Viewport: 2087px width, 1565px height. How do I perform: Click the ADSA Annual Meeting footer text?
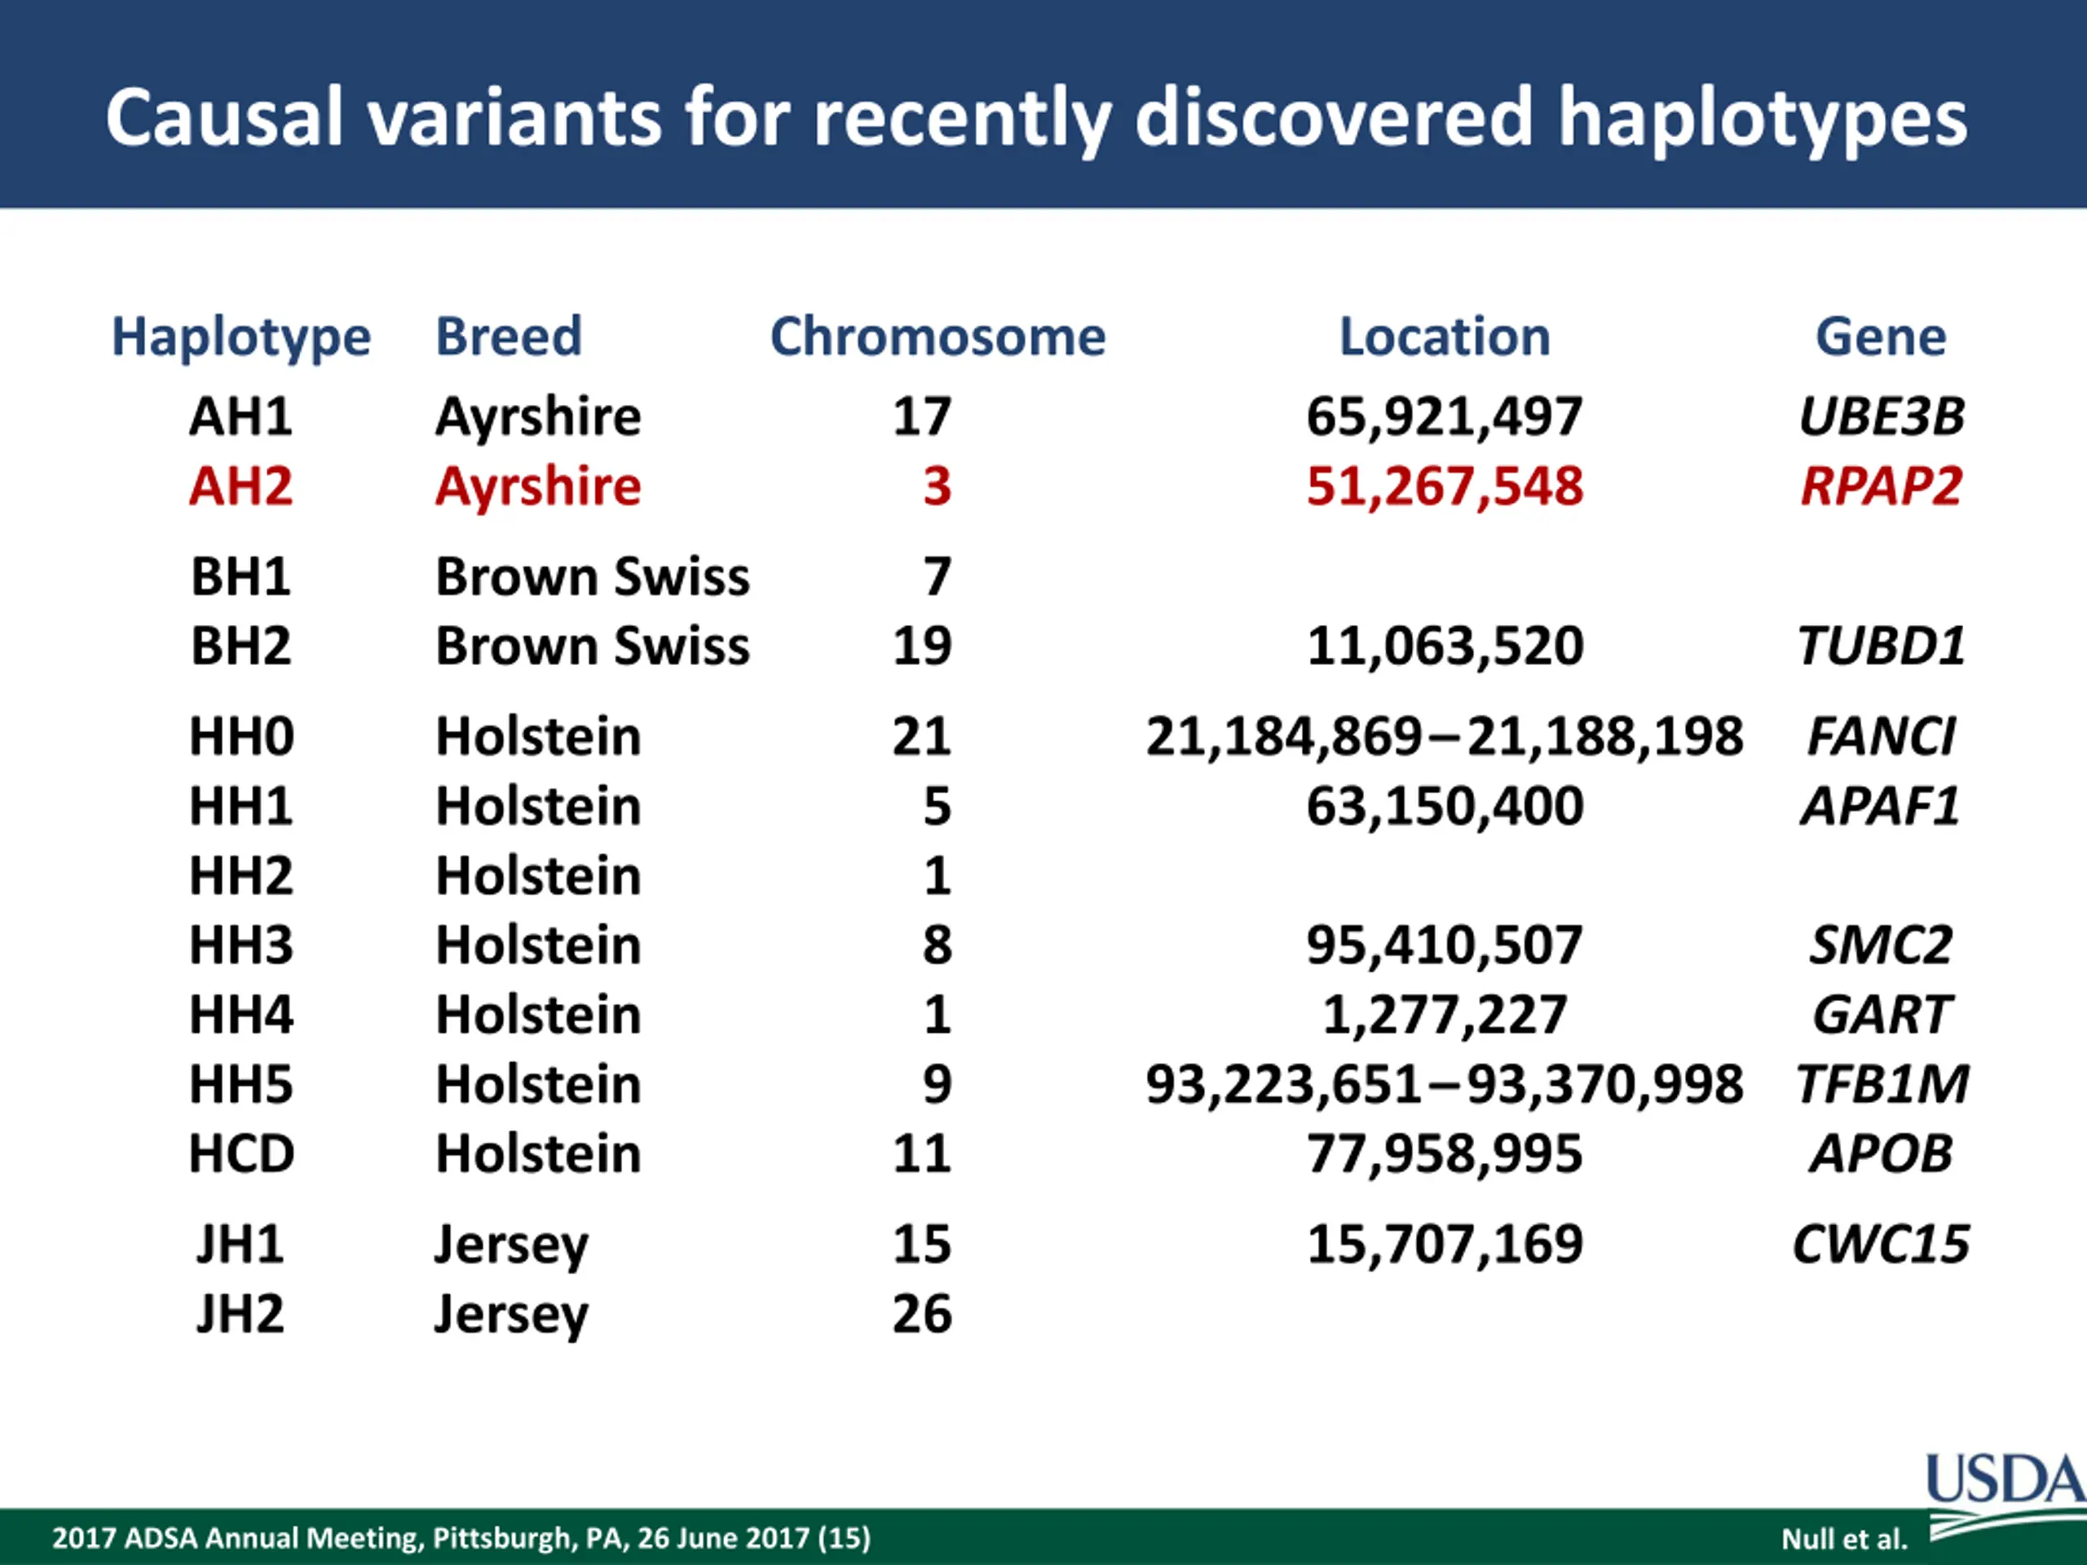pyautogui.click(x=461, y=1539)
